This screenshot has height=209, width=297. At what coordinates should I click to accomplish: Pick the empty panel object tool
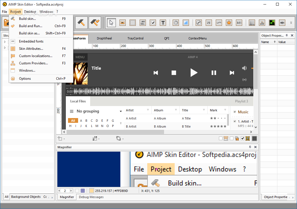pos(133,23)
